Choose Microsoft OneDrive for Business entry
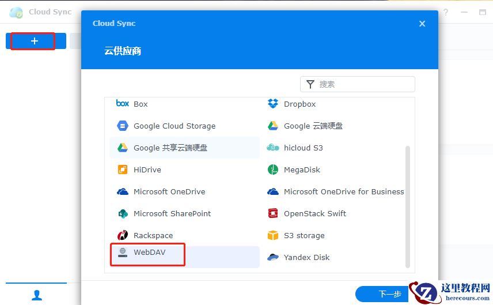The image size is (493, 305). point(344,191)
